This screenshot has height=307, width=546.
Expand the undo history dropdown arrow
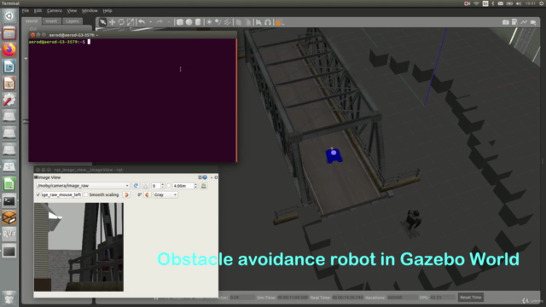[x=150, y=22]
